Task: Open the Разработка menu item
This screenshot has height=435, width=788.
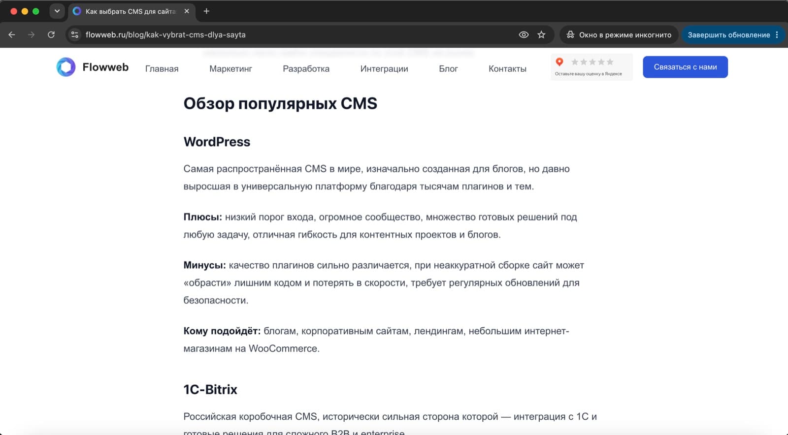Action: click(x=306, y=69)
